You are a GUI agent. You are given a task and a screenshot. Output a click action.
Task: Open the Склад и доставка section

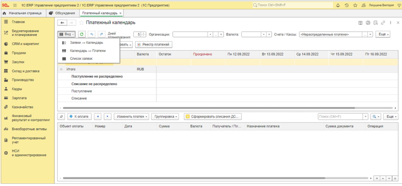[25, 71]
